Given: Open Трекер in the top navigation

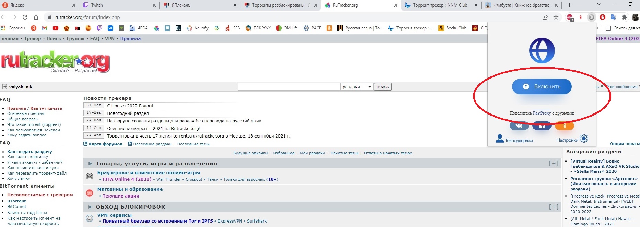Looking at the screenshot, I should pyautogui.click(x=33, y=38).
